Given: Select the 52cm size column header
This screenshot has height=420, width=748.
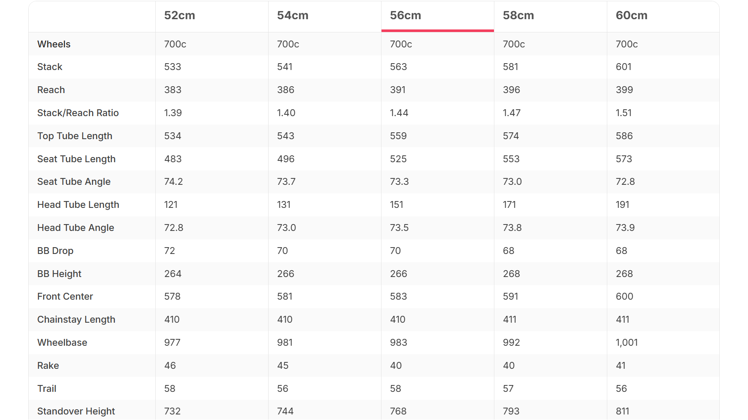Looking at the screenshot, I should 180,15.
